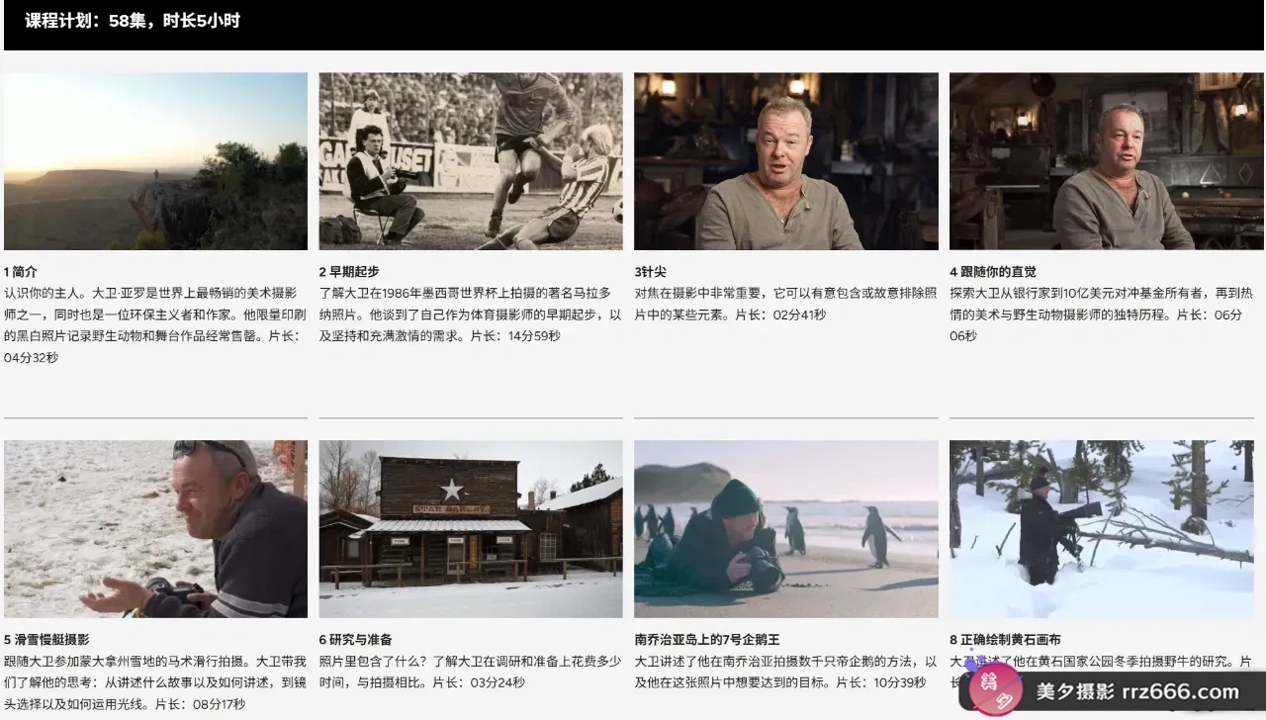Click the lesson 7 description about 帝企鹅
Image resolution: width=1266 pixels, height=720 pixels.
tap(786, 672)
